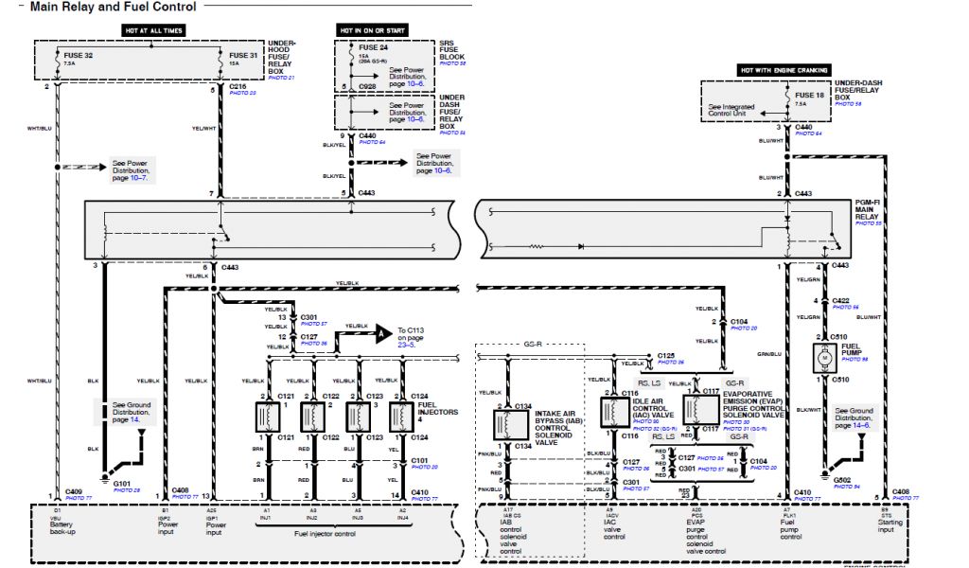
Task: Click the fuel pump motor symbol
Action: [820, 356]
